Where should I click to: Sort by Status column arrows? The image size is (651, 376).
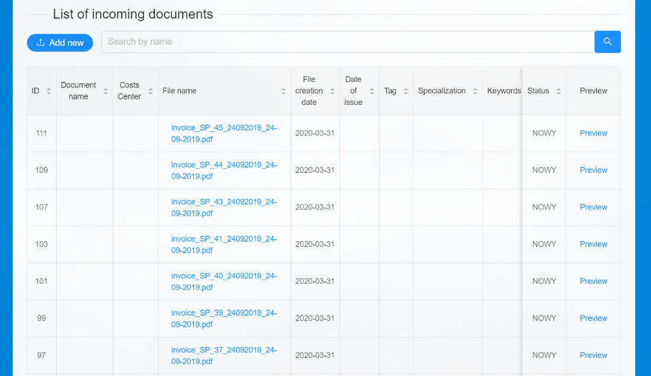coord(558,91)
